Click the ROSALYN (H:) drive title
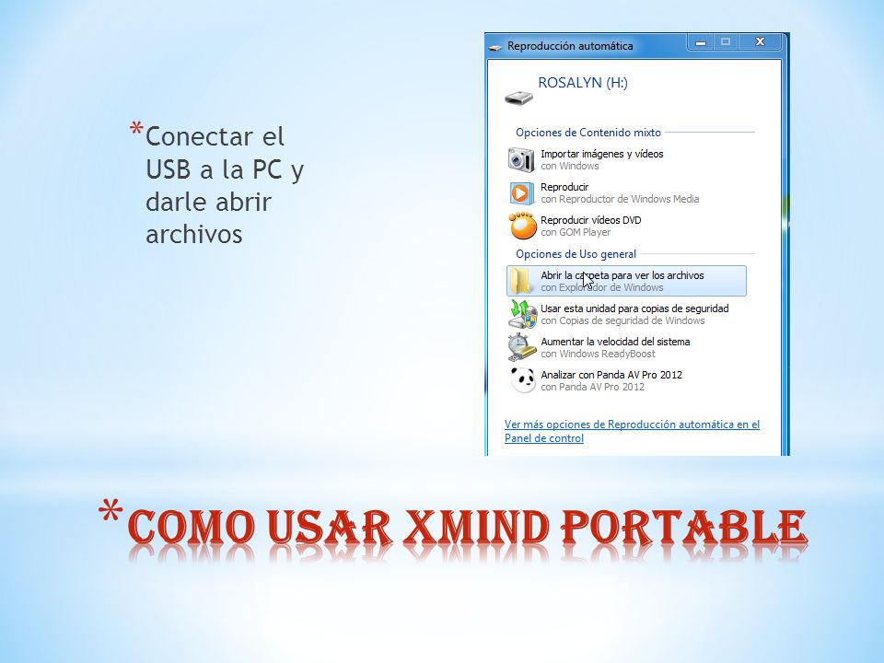 pos(583,83)
